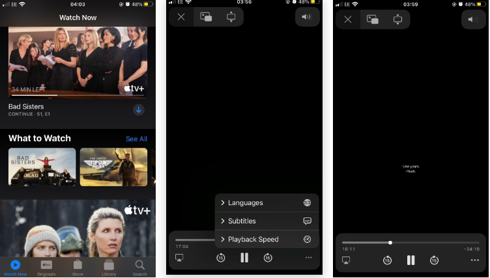Skip forward 15 seconds in the 18:11 player
The height and width of the screenshot is (278, 490).
[434, 260]
